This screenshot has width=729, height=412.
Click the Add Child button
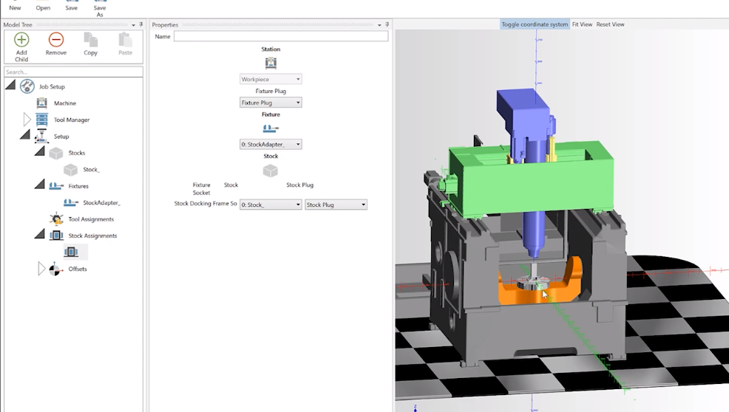click(x=21, y=47)
